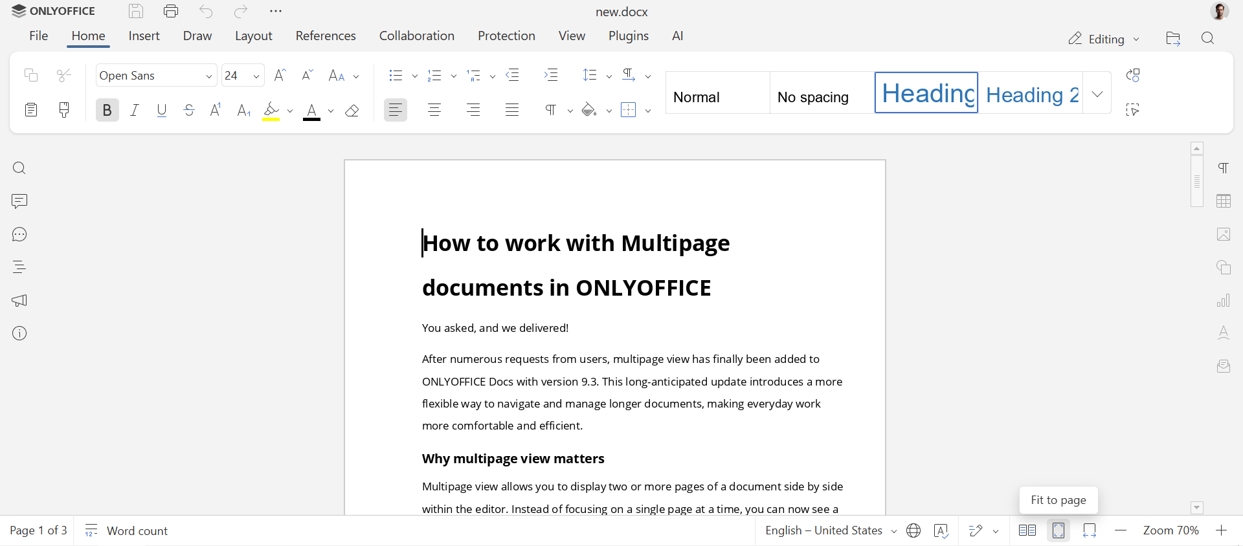This screenshot has width=1243, height=546.
Task: Set align right paragraph alignment
Action: click(473, 110)
